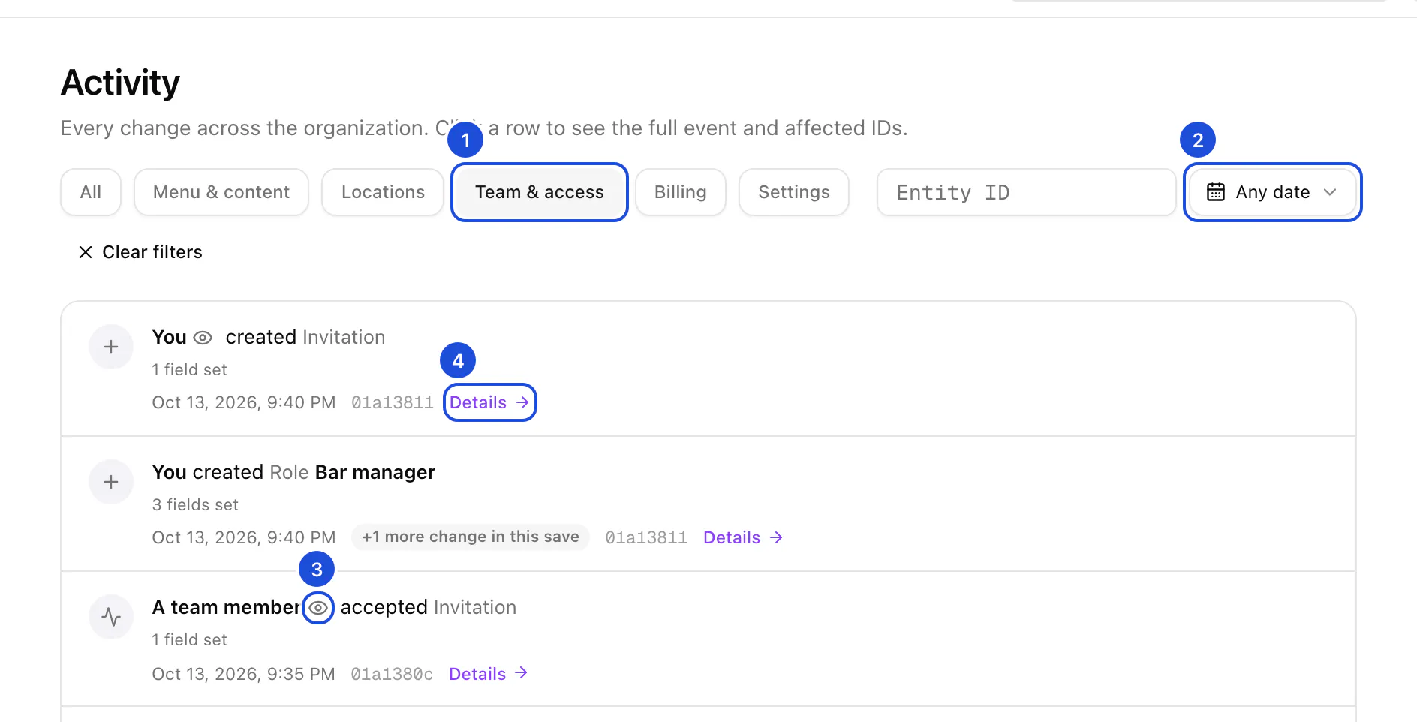The width and height of the screenshot is (1417, 722).
Task: Click plus icon beside 'You created Invitation'
Action: point(111,347)
